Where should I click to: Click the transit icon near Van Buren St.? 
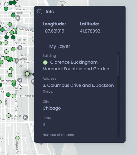coord(20,80)
